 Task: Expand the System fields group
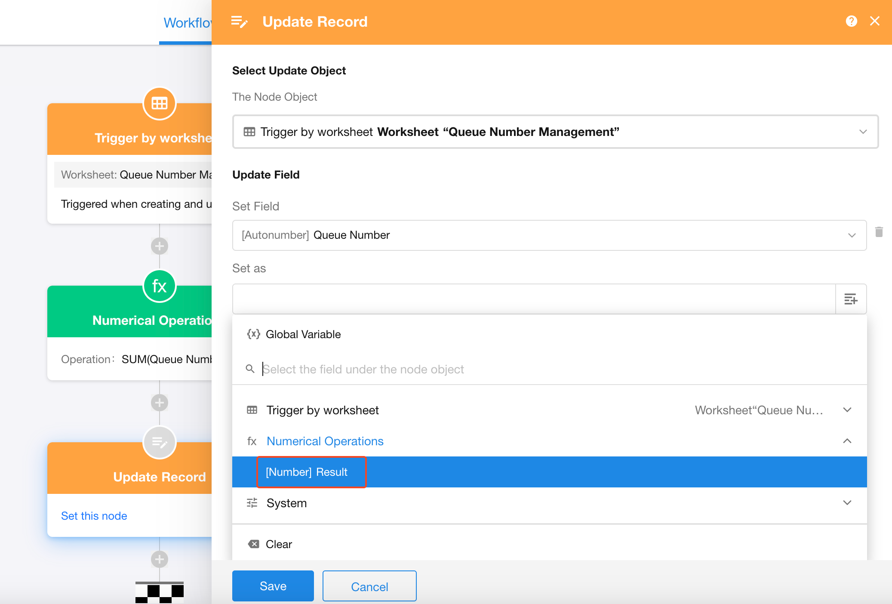[x=847, y=503]
